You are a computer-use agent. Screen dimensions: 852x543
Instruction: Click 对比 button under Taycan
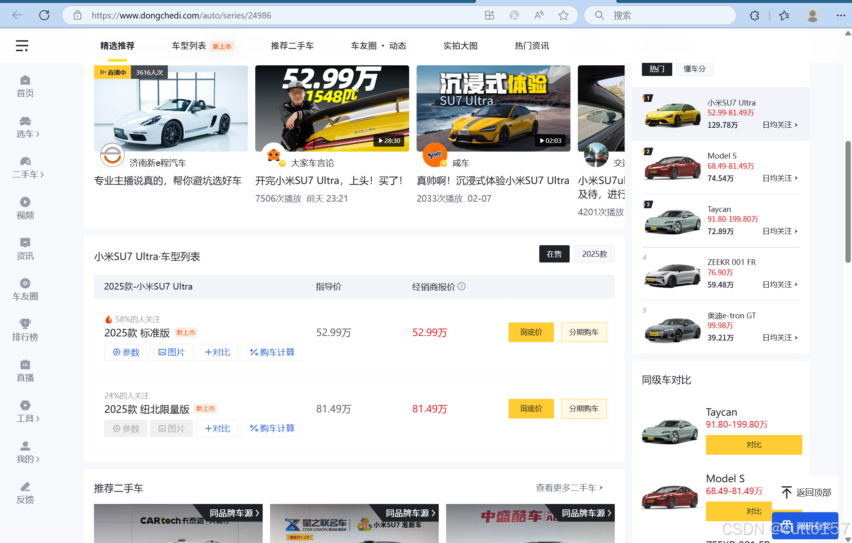(754, 444)
